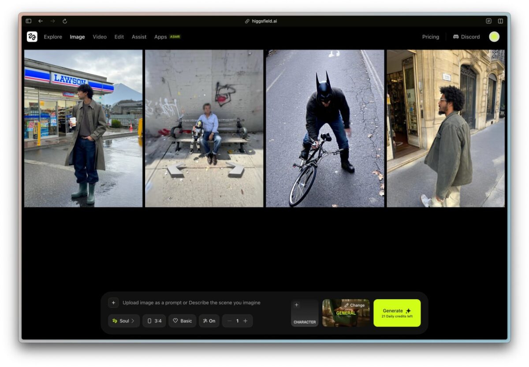Expand the Basic quality options

[182, 321]
